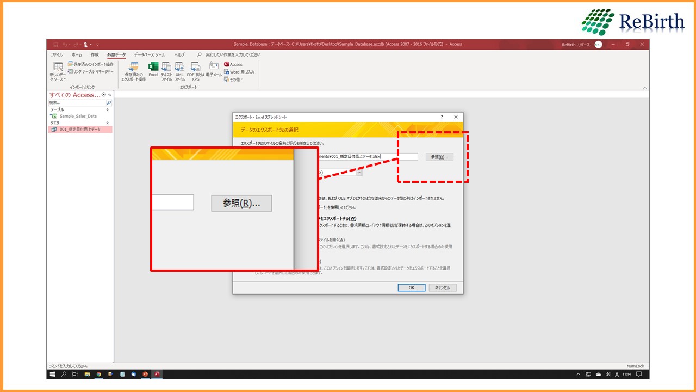
Task: Collapse the ribbon with the arrow
Action: click(x=645, y=88)
